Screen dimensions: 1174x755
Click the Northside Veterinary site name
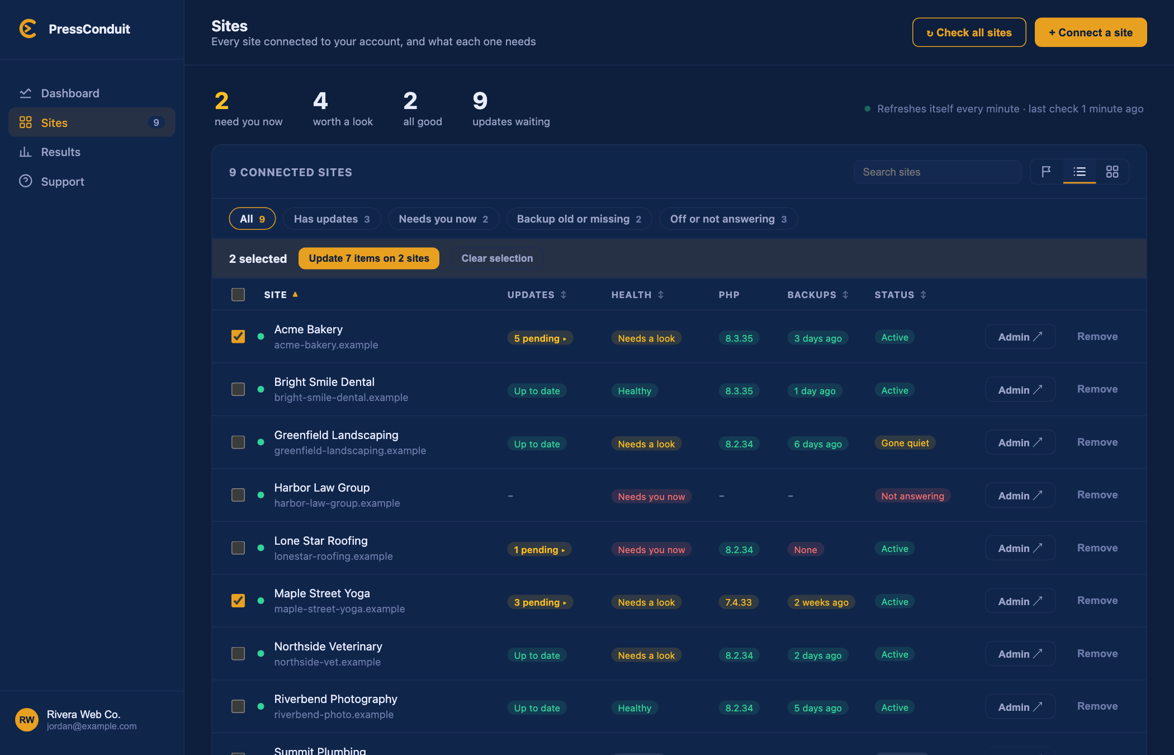pyautogui.click(x=328, y=647)
